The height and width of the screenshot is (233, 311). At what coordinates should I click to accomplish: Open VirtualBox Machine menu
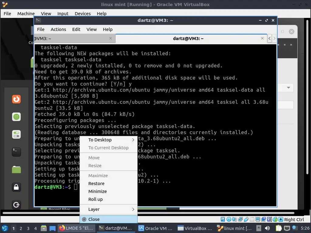tap(26, 13)
